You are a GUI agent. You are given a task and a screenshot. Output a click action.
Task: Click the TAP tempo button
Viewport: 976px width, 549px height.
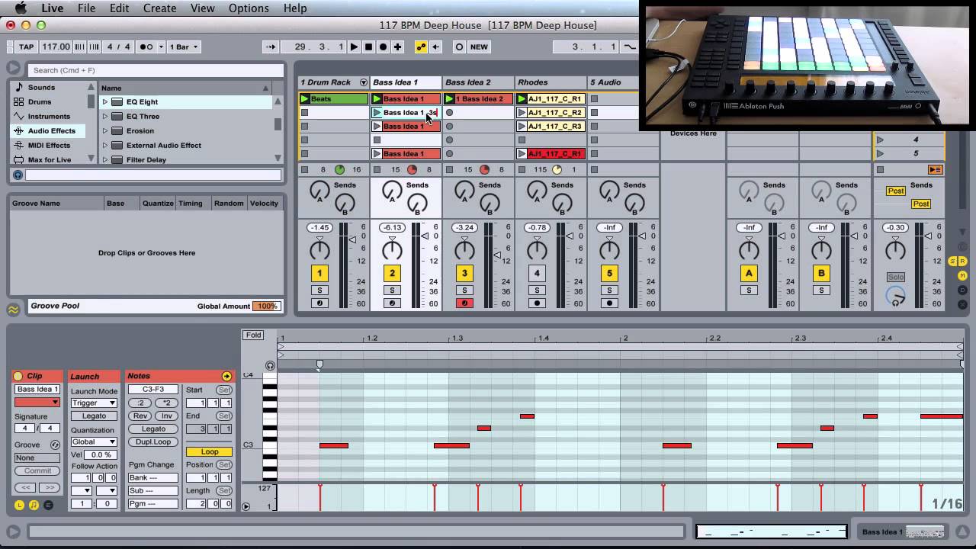pyautogui.click(x=26, y=47)
